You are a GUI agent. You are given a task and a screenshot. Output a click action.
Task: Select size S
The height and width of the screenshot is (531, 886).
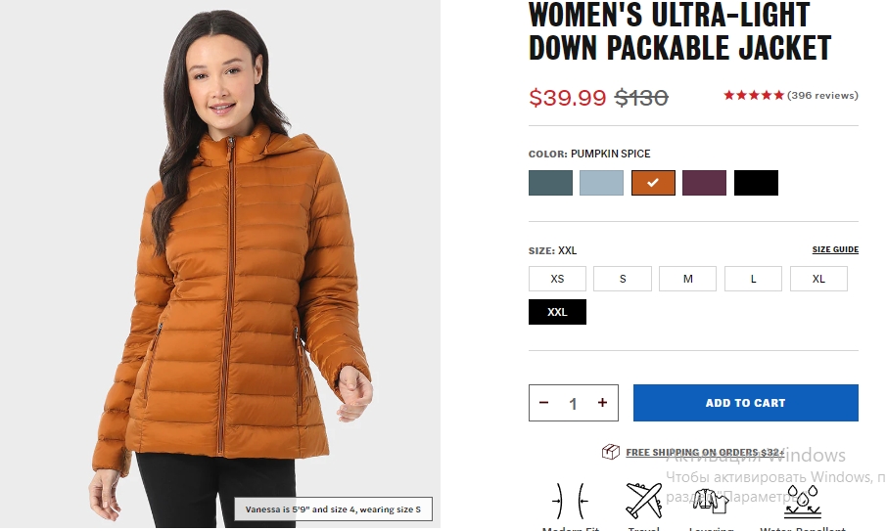coord(623,279)
